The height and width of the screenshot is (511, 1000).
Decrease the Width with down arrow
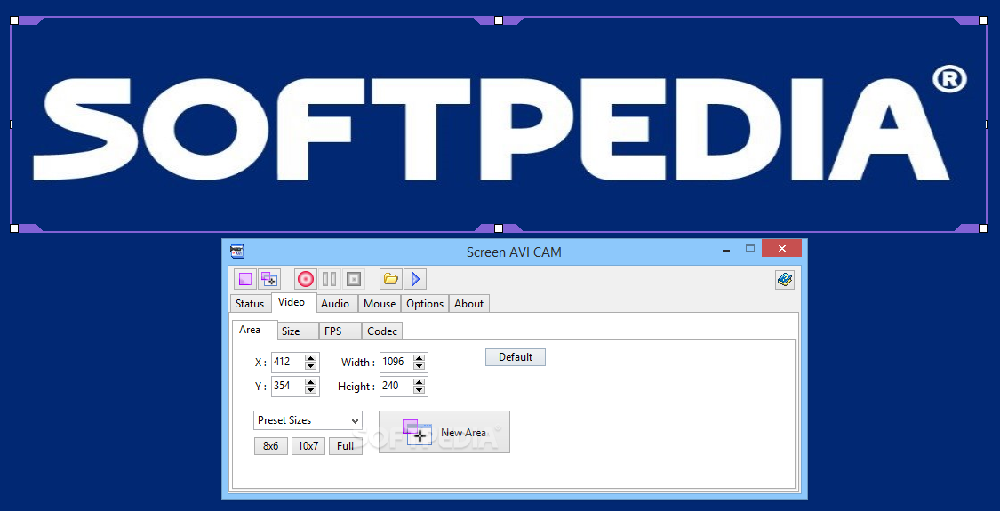click(419, 365)
